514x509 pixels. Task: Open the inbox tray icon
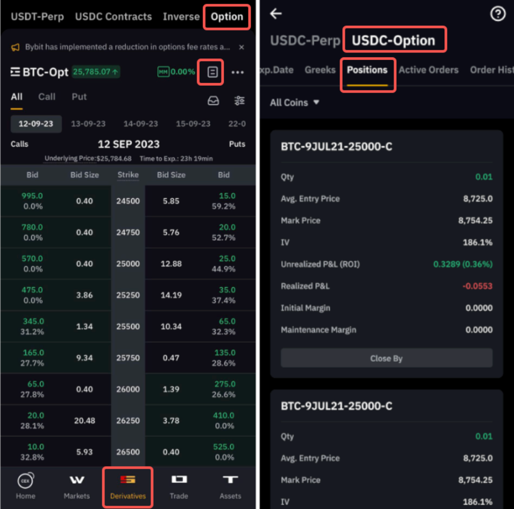213,101
